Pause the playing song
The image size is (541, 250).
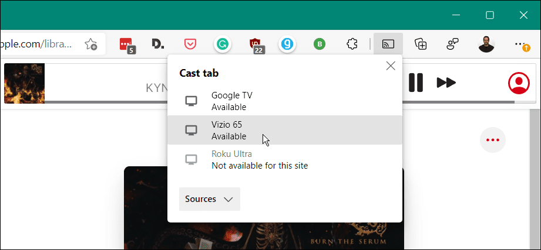[x=416, y=83]
